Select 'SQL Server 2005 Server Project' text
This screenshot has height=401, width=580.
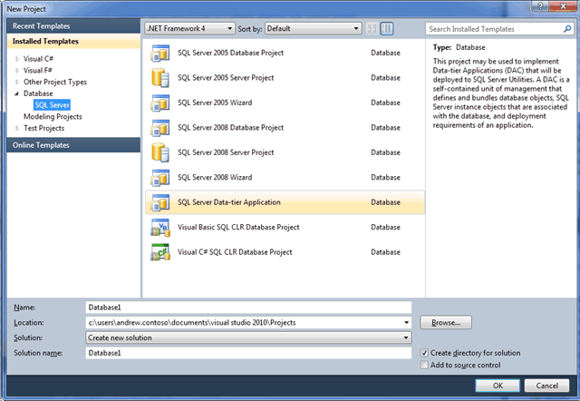(226, 78)
